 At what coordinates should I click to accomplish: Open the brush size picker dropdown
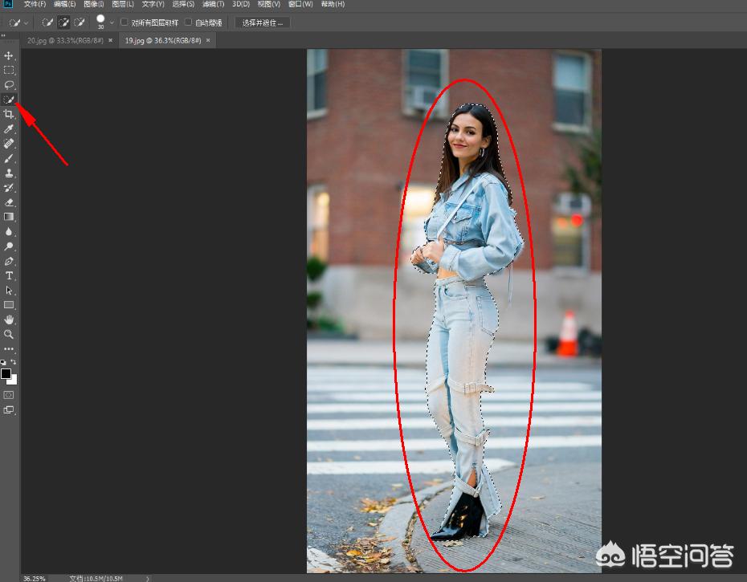(112, 22)
